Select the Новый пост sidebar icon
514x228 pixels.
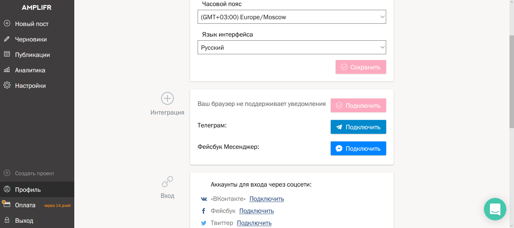pyautogui.click(x=7, y=23)
